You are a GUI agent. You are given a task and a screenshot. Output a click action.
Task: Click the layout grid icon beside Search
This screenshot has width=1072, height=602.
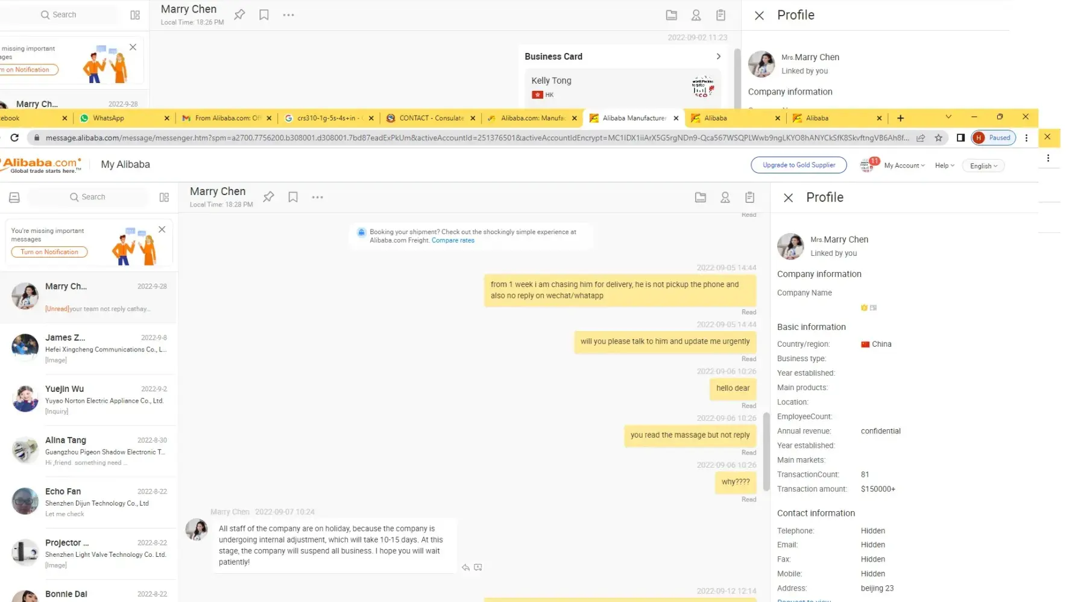[164, 197]
